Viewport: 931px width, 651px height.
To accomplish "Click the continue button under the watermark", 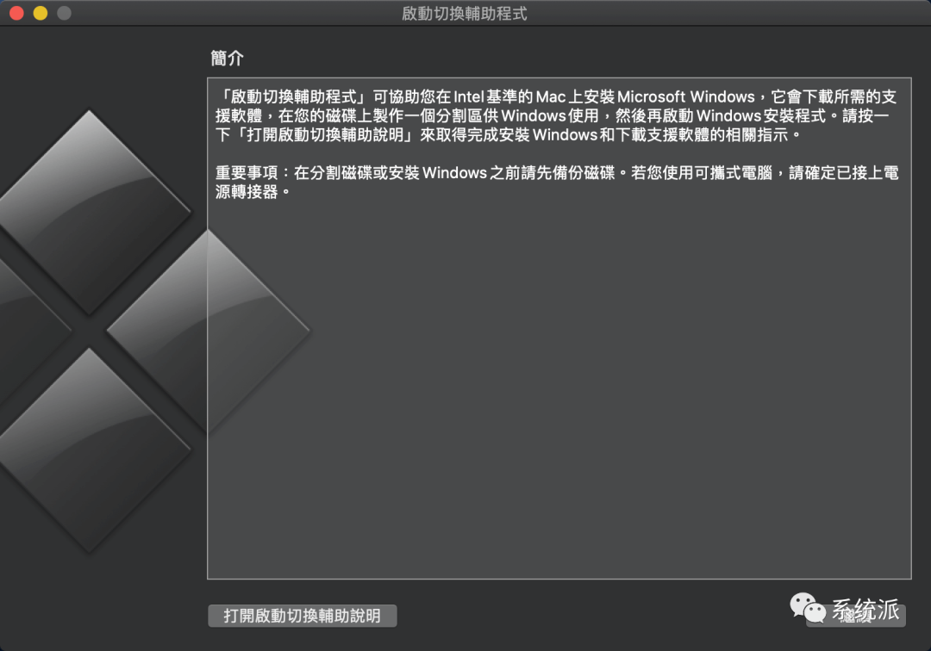I will (856, 616).
